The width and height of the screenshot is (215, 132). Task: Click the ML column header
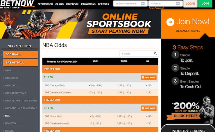[x=148, y=61]
